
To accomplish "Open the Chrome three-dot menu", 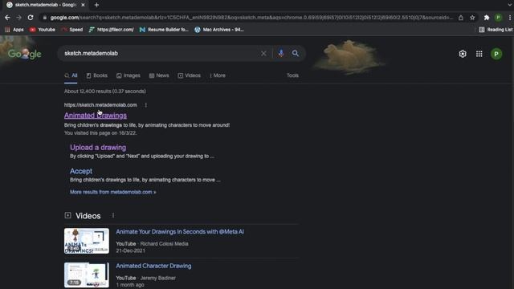I will [510, 18].
